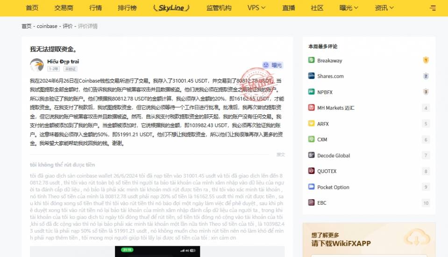Click the 本周最多评论 section heading
The height and width of the screenshot is (257, 448).
323,46
